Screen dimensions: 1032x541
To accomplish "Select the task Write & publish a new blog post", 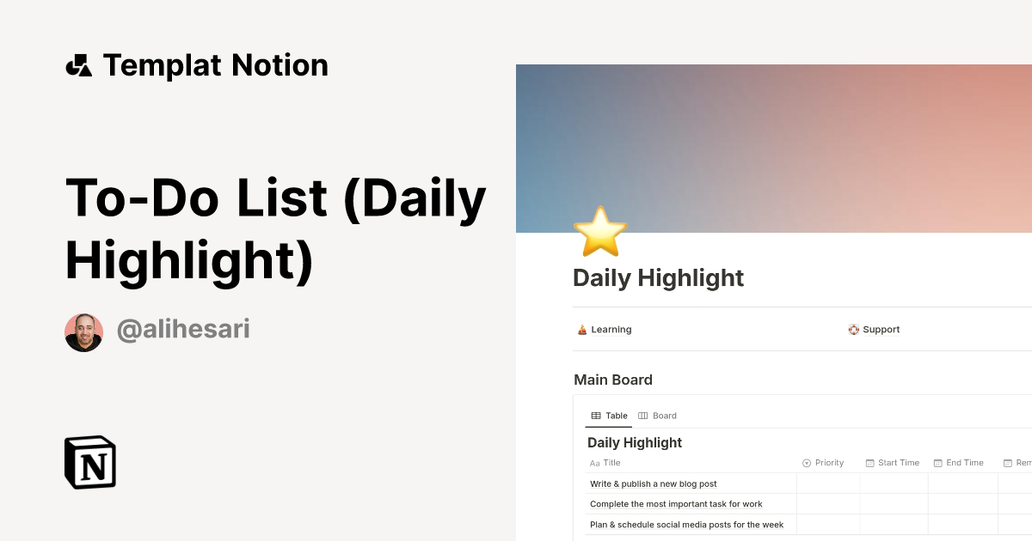I will [653, 483].
